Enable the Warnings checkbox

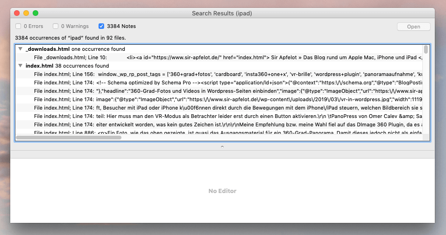tap(56, 26)
